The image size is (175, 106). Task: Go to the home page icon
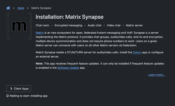point(8,8)
